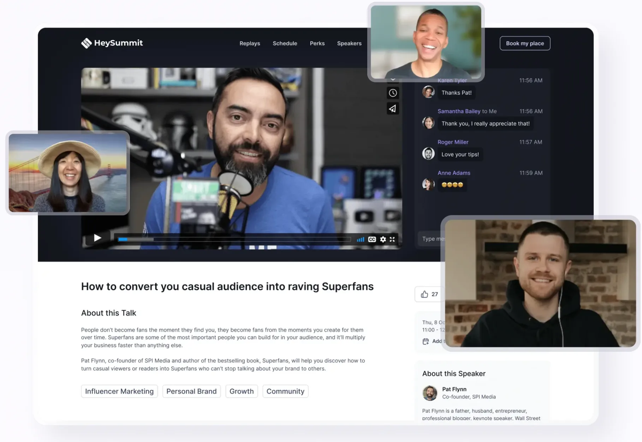
Task: Click Pat Flynn's speaker avatar
Action: [x=429, y=393]
